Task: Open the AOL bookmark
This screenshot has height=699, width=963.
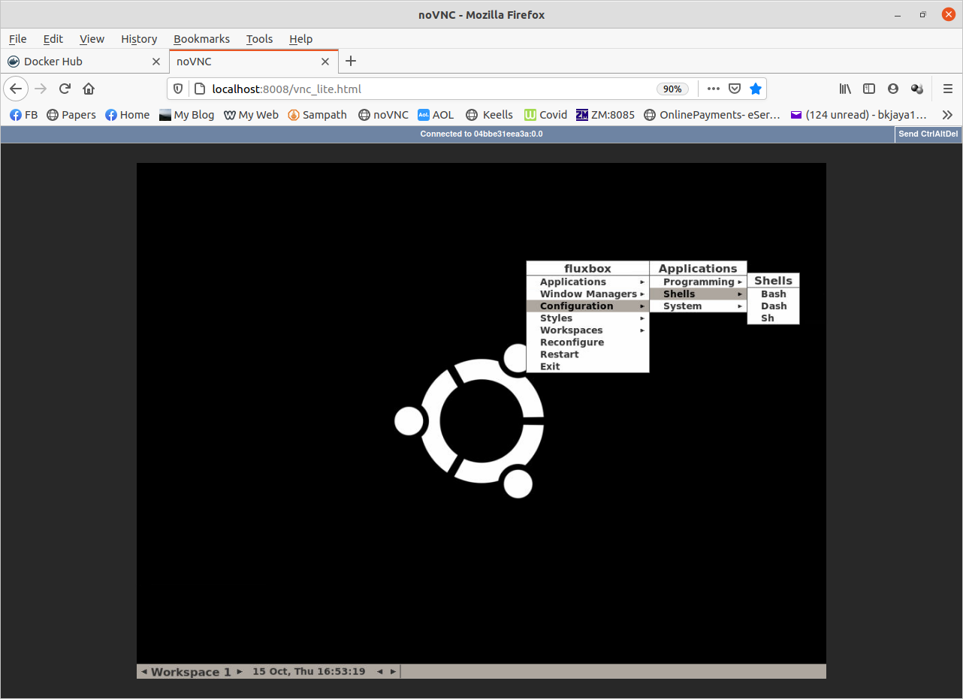Action: click(436, 115)
